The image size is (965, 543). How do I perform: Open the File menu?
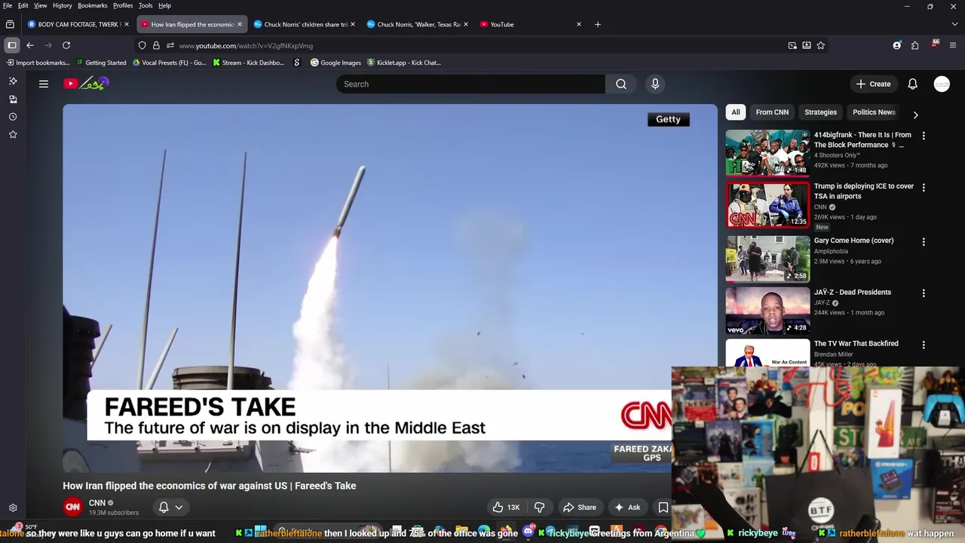pyautogui.click(x=8, y=5)
